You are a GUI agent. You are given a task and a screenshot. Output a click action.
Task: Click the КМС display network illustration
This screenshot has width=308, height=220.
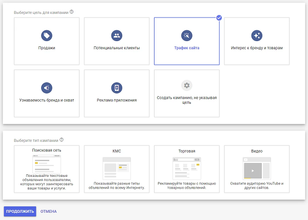[117, 168]
